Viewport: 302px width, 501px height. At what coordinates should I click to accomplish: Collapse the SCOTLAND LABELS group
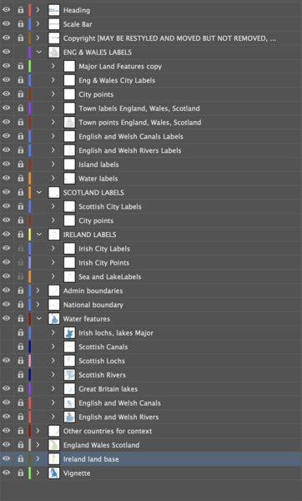(39, 193)
